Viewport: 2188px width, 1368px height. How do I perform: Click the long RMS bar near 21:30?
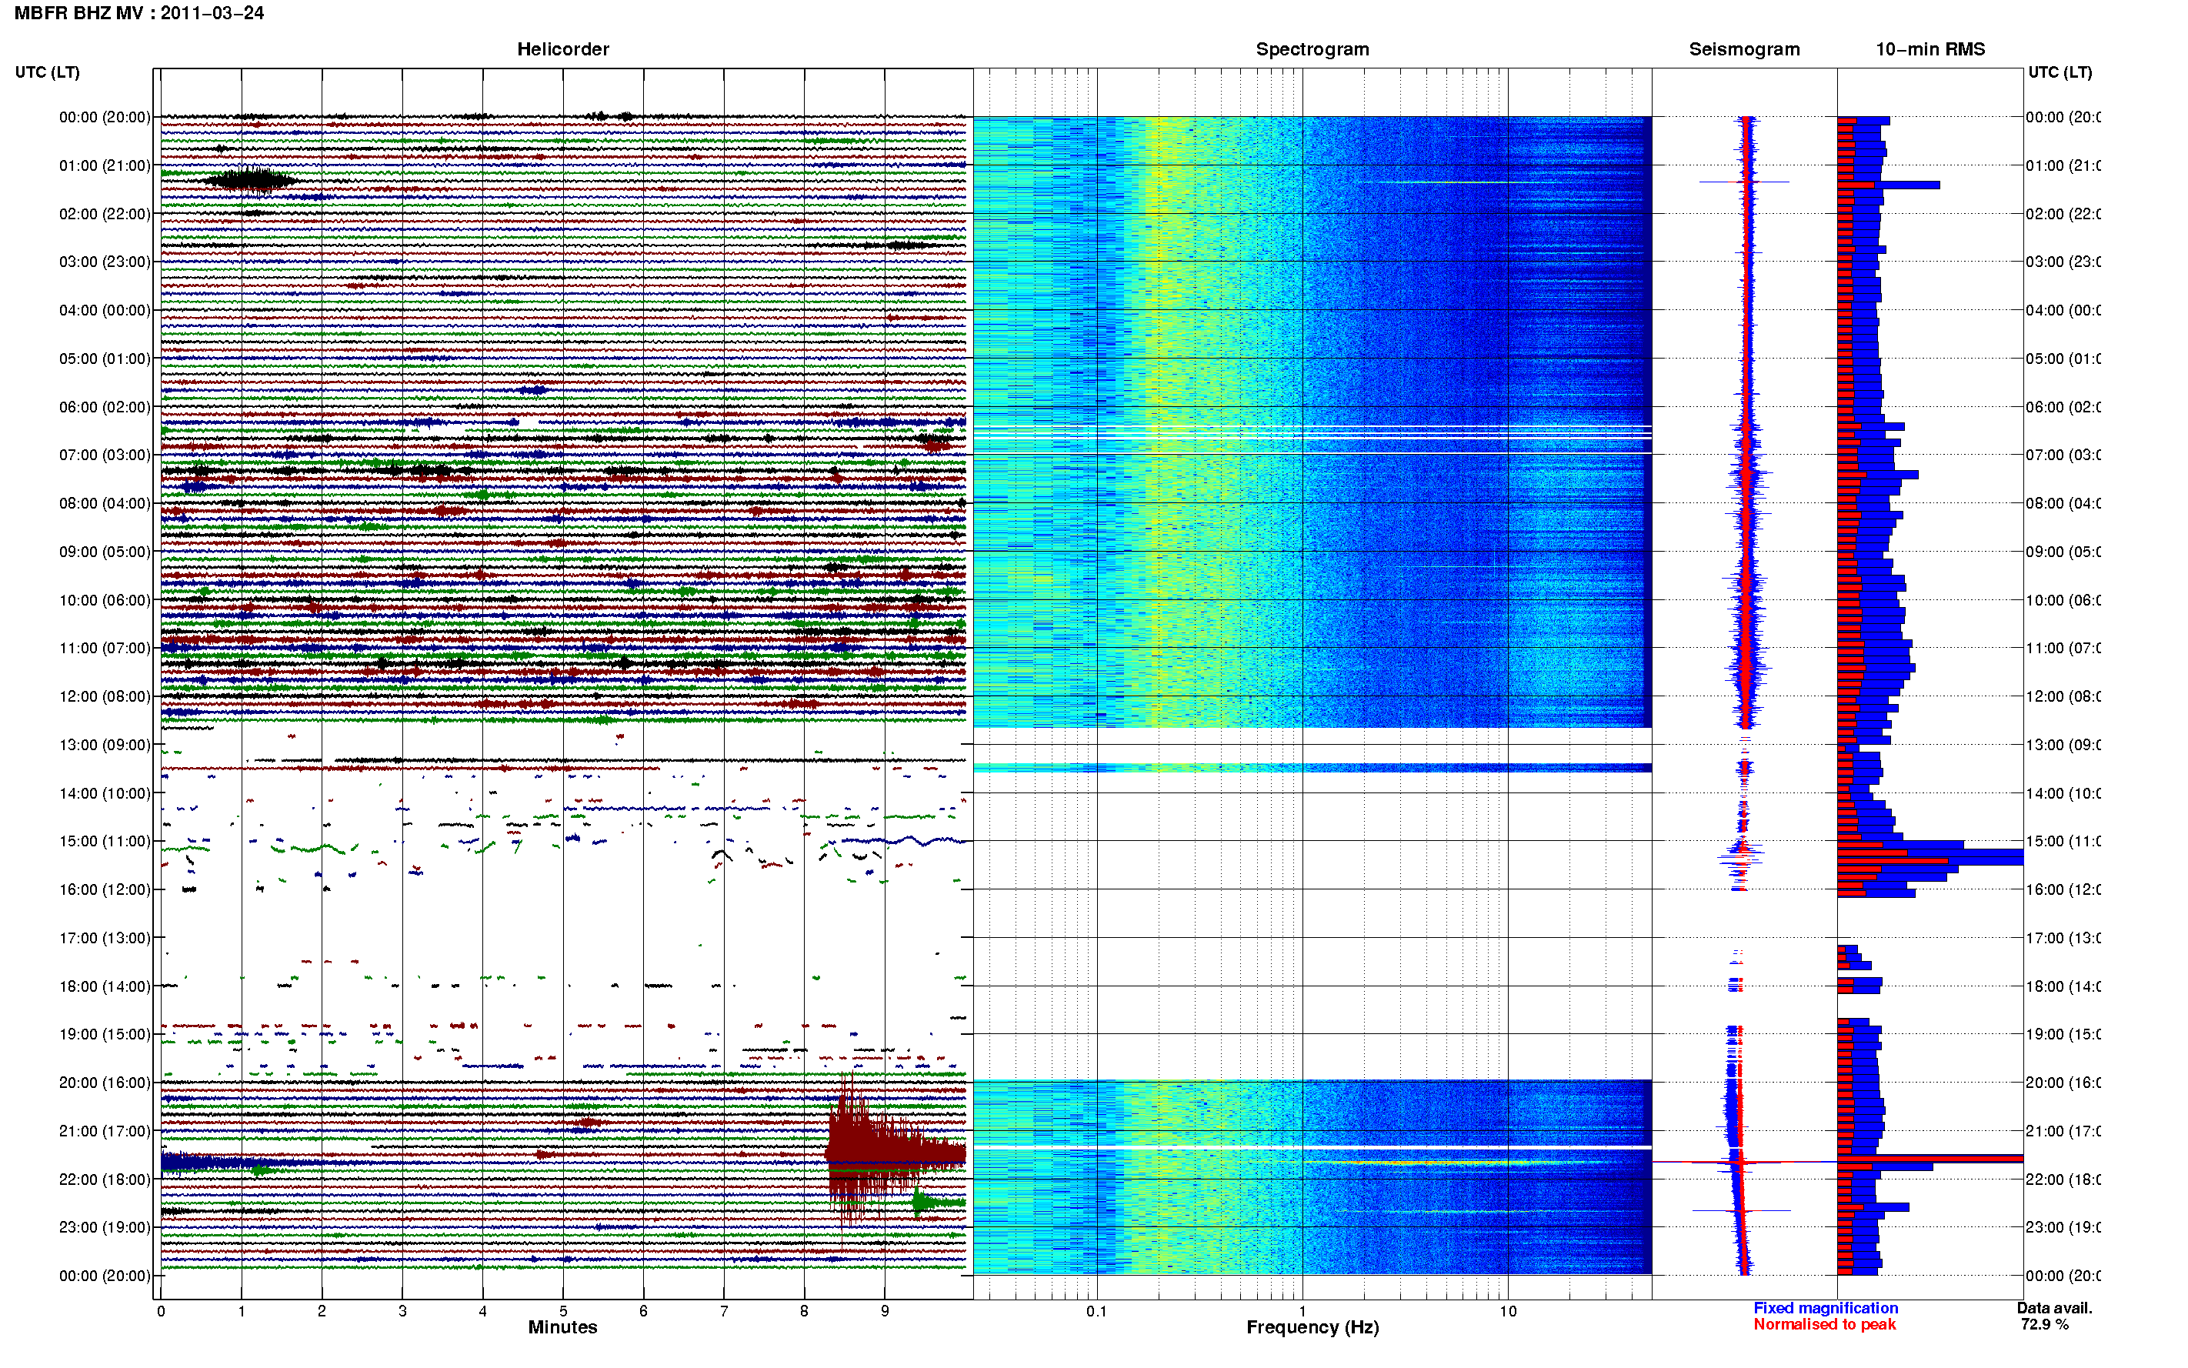(1930, 1159)
